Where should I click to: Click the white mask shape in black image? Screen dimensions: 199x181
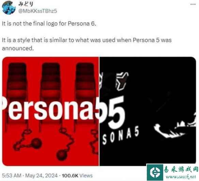[122, 81]
